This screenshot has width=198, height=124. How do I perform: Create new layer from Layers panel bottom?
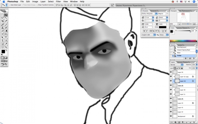coord(190,122)
